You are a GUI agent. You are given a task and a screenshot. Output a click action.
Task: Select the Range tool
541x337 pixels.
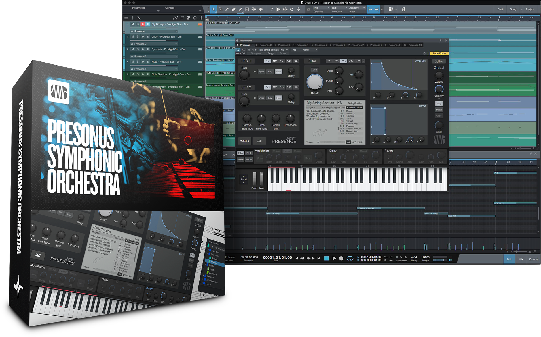tap(220, 9)
